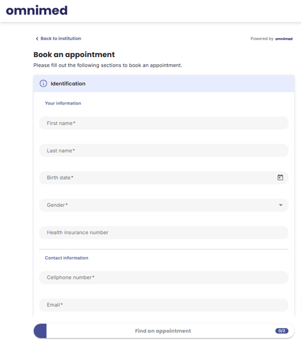The image size is (301, 343).
Task: Click the small omnimed Powered by logo
Action: (x=284, y=39)
